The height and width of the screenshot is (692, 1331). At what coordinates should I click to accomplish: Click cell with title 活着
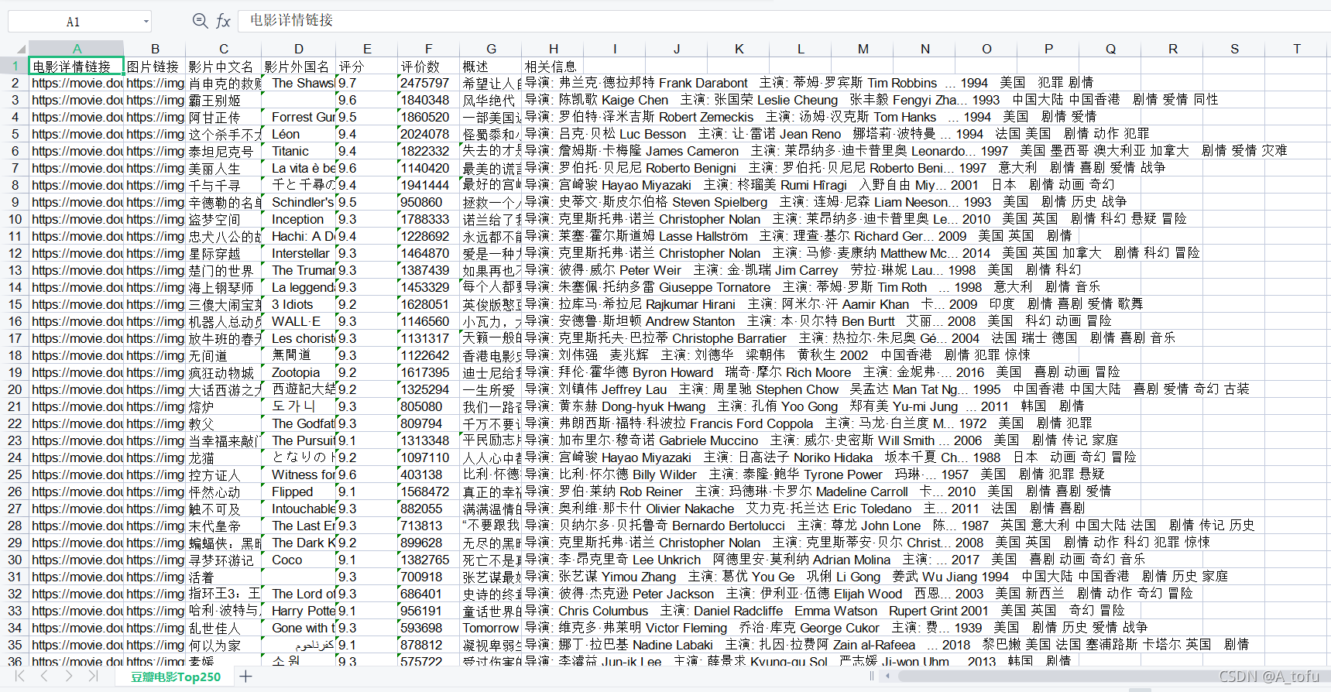point(224,577)
